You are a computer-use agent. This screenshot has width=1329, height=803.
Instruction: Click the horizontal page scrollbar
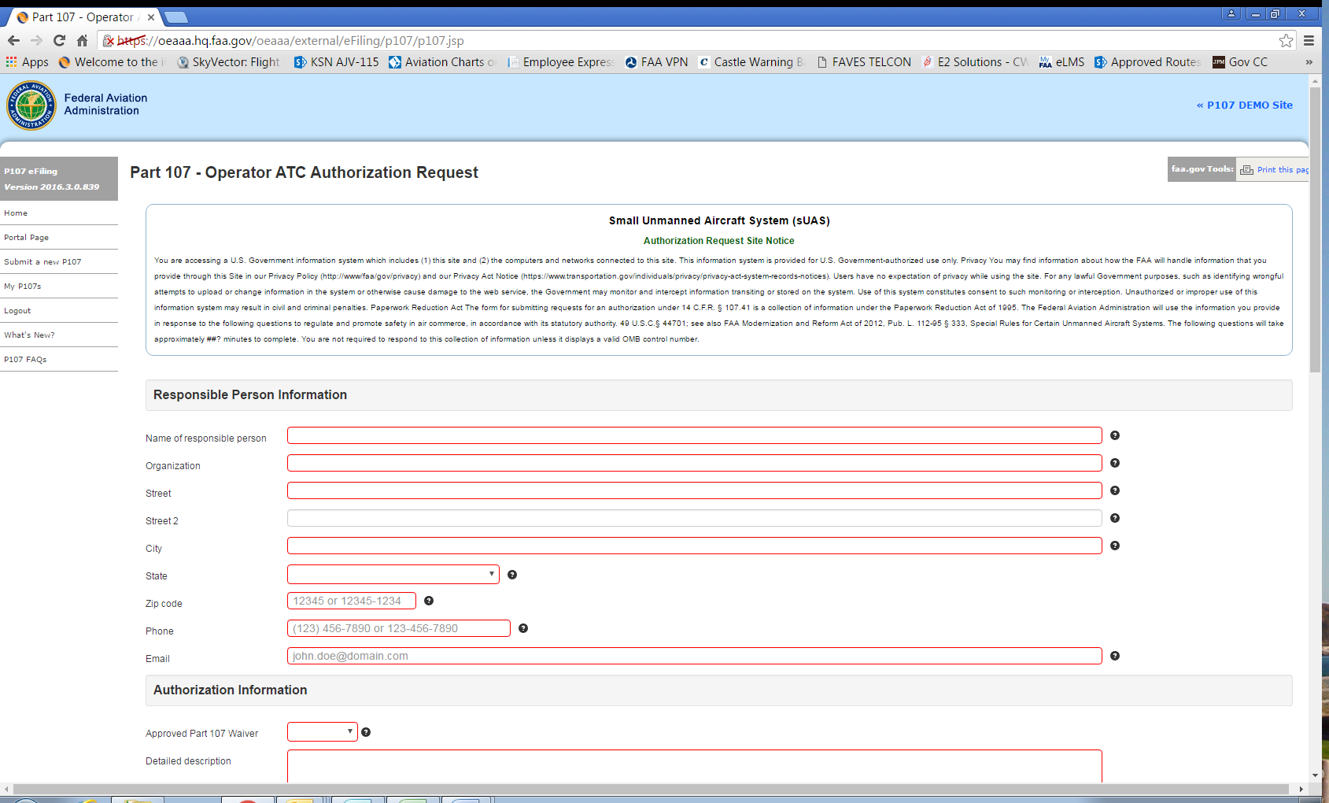[651, 789]
